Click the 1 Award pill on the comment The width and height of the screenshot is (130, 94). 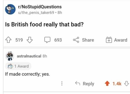(x=18, y=66)
